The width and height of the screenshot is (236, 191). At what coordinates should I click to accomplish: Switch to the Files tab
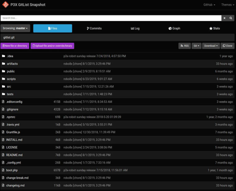pyautogui.click(x=53, y=28)
